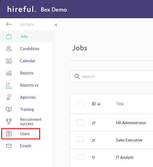Image resolution: width=153 pixels, height=167 pixels.
Task: Check the box for HR Administrator row
Action: [x=80, y=122]
